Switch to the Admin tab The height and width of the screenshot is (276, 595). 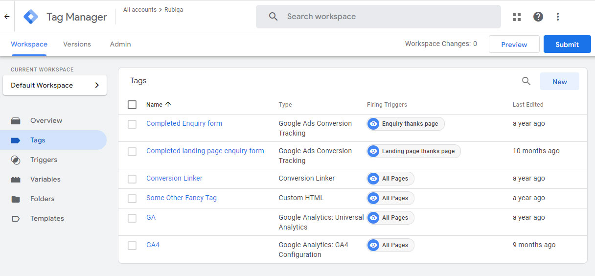120,44
